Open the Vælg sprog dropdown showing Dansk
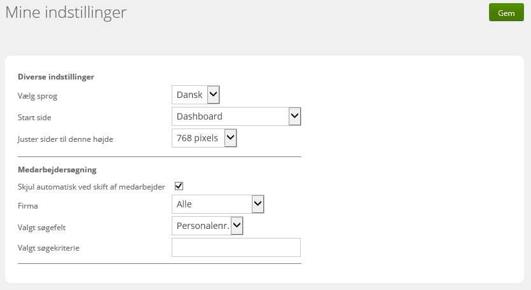The width and height of the screenshot is (531, 290). click(x=196, y=95)
